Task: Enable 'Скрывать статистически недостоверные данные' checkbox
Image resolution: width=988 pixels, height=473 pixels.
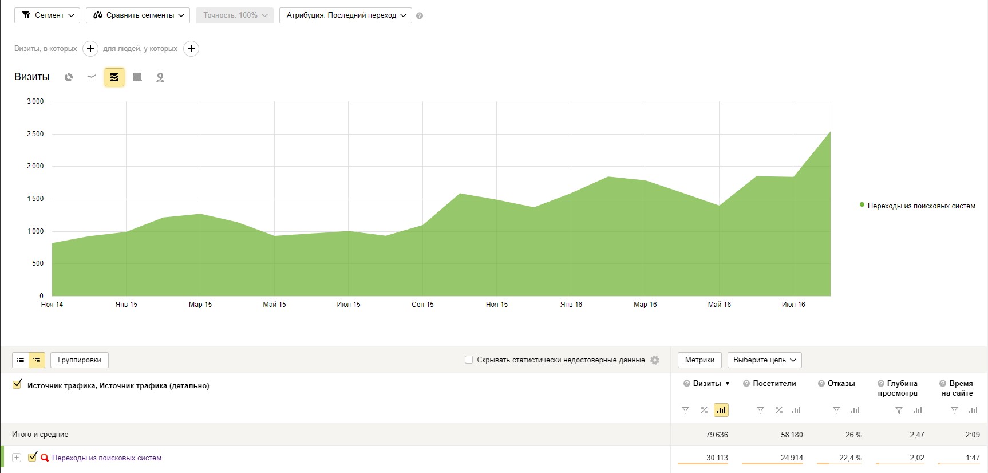Action: pos(469,360)
